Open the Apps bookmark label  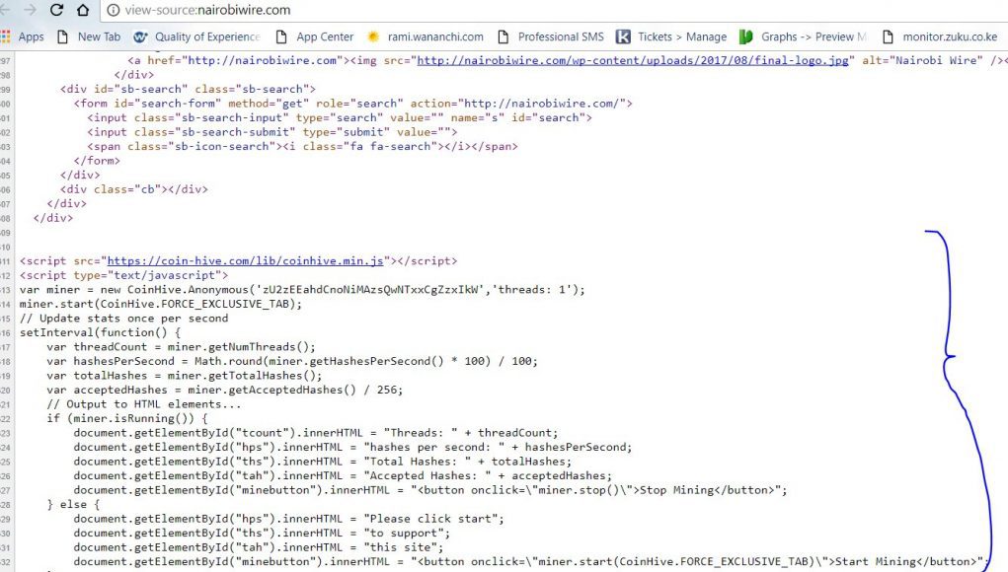tap(31, 36)
